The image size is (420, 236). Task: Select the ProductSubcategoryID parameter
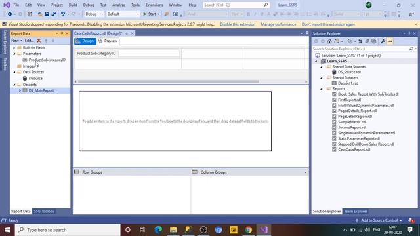pos(47,60)
